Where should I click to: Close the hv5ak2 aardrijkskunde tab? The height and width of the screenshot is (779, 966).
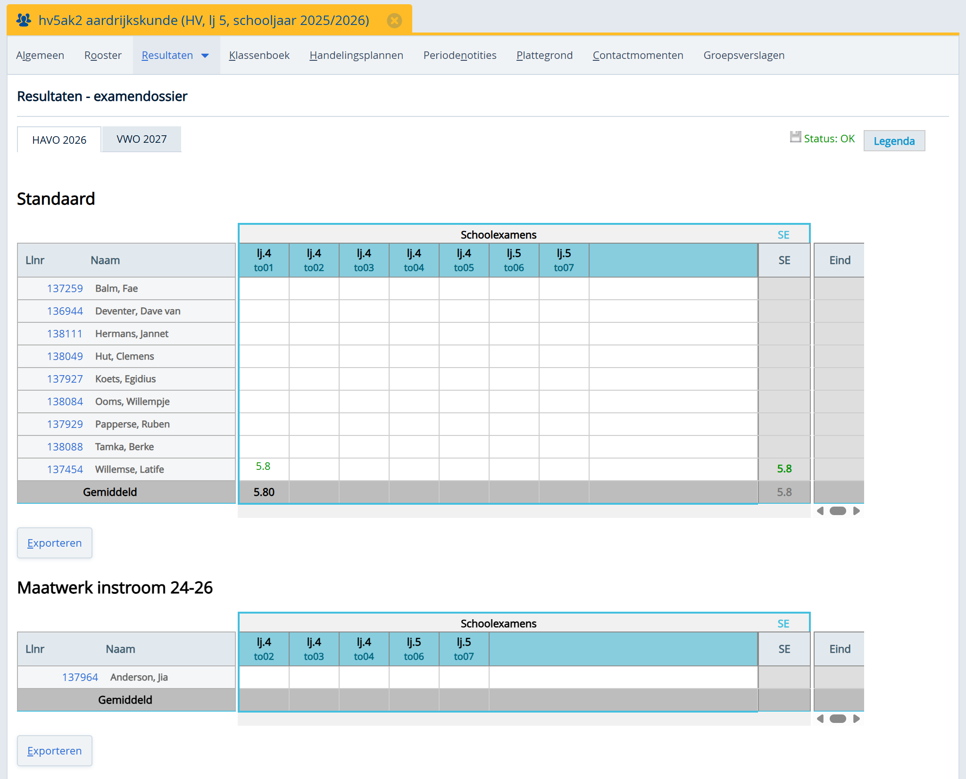tap(394, 20)
